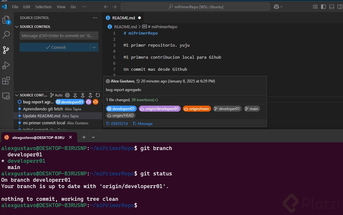Collapse the Source Control section header
Image resolution: width=343 pixels, height=215 pixels.
pos(35,27)
